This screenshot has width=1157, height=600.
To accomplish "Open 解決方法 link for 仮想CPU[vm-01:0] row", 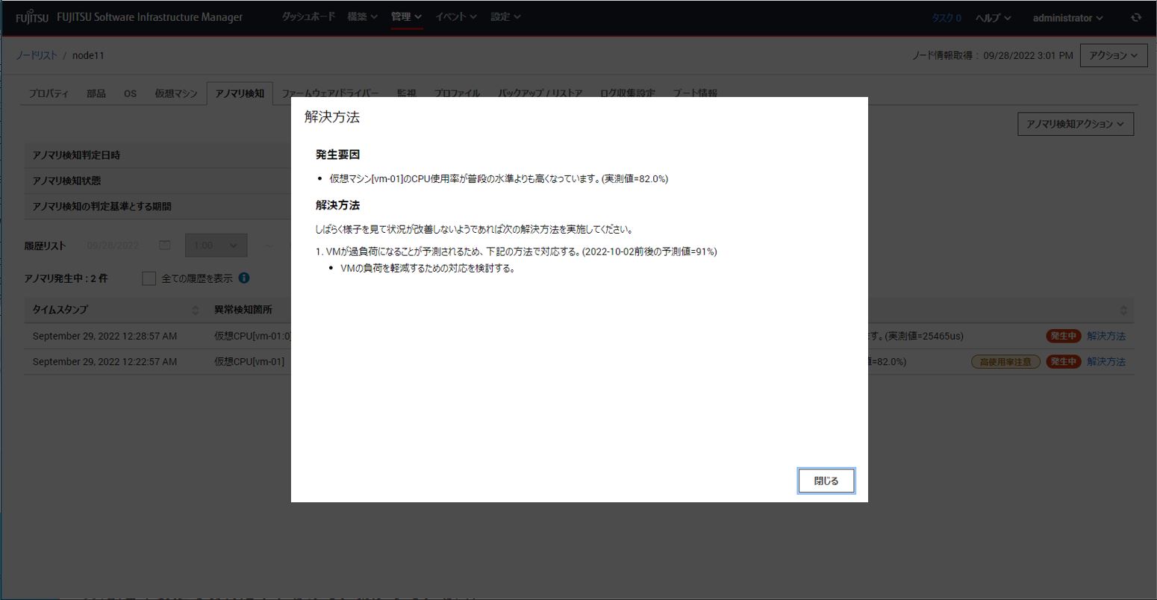I will (x=1106, y=336).
